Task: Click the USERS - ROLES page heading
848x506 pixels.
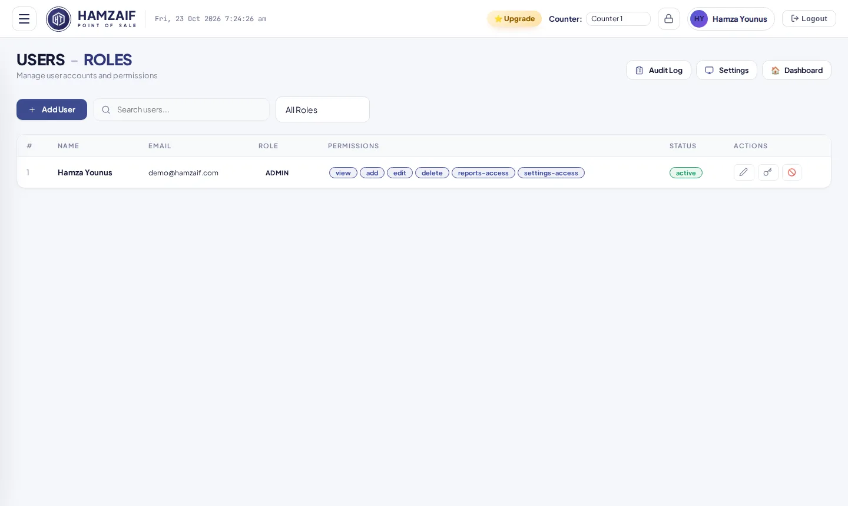Action: click(74, 60)
